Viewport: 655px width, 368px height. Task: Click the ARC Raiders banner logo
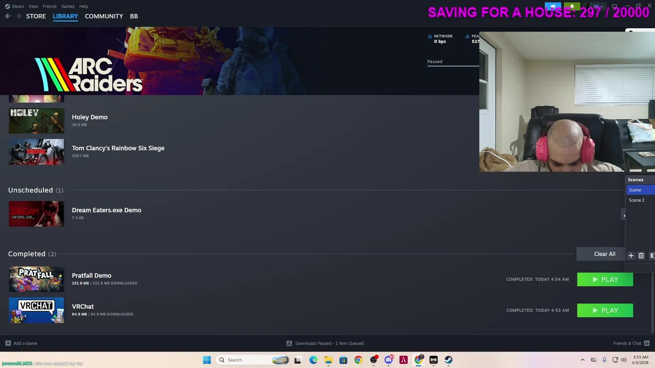click(89, 75)
